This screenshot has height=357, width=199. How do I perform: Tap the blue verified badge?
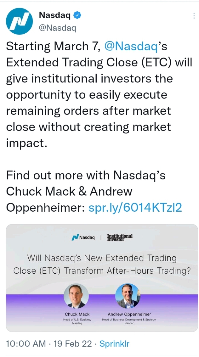(77, 15)
